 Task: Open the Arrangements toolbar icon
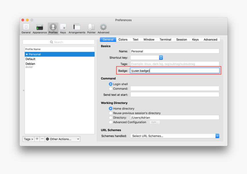(77, 28)
